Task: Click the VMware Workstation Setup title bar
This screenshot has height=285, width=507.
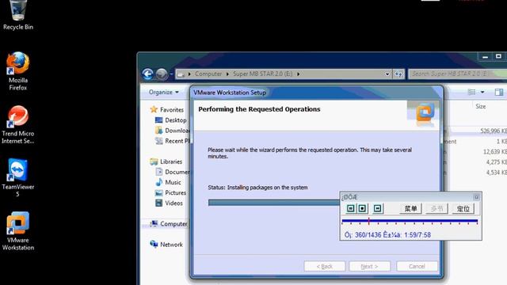Action: click(316, 93)
